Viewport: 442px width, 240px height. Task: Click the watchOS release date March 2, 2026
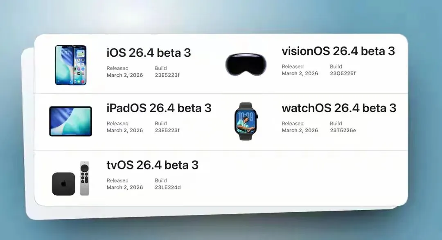[300, 130]
